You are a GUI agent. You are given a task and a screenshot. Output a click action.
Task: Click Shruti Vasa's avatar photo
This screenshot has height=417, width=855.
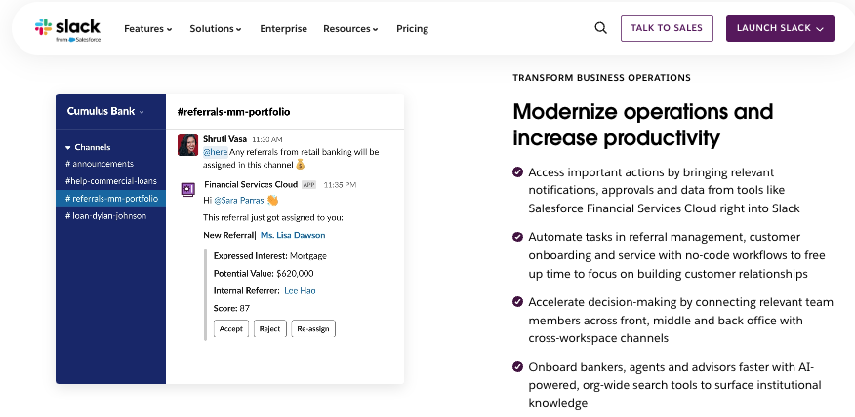187,145
